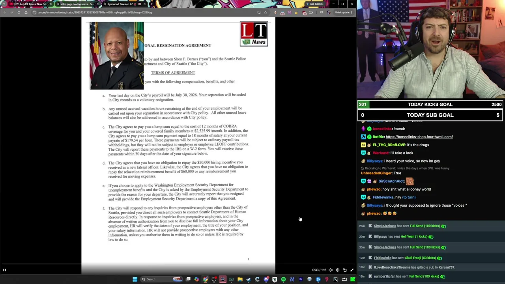Image resolution: width=505 pixels, height=284 pixels.
Task: Open the video player settings gear
Action: [x=338, y=270]
